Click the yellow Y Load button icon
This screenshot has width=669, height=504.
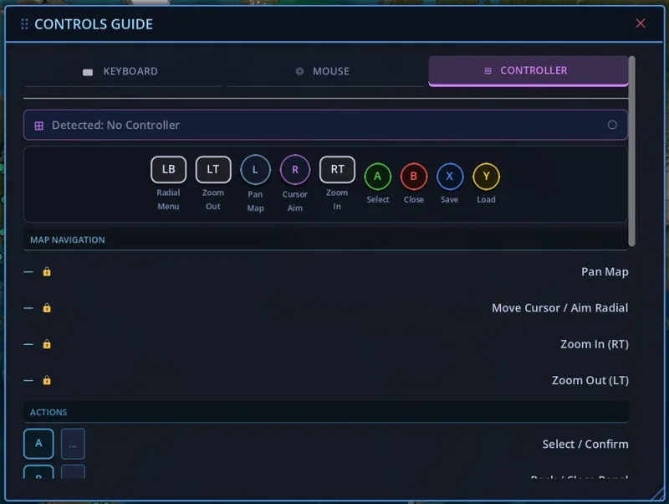[486, 177]
